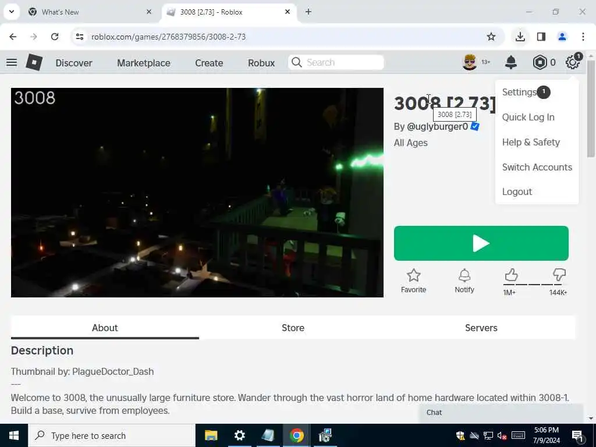The image size is (596, 447).
Task: Open the Discover page
Action: click(74, 63)
